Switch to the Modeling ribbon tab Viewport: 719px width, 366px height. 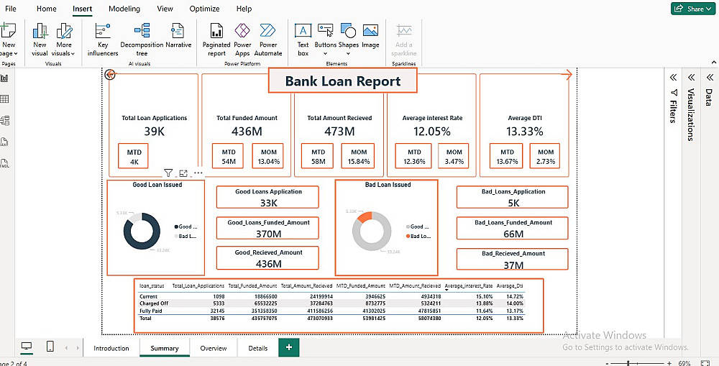(124, 9)
